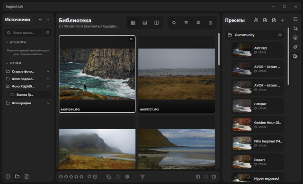Copy adjustments icon in bottom bar

(108, 176)
